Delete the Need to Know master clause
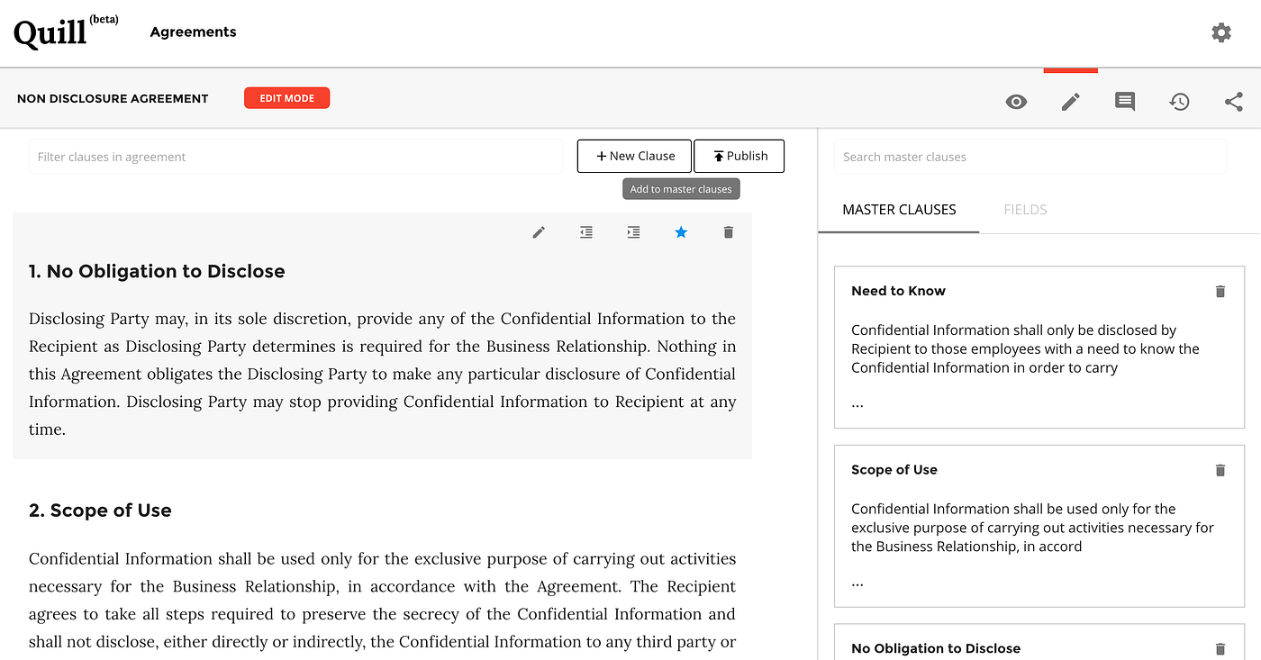Viewport: 1261px width, 660px height. [x=1220, y=291]
